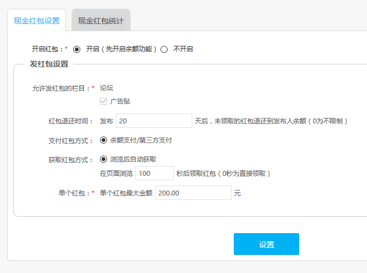Click the 单个红包 field label
The height and width of the screenshot is (273, 367).
click(75, 193)
